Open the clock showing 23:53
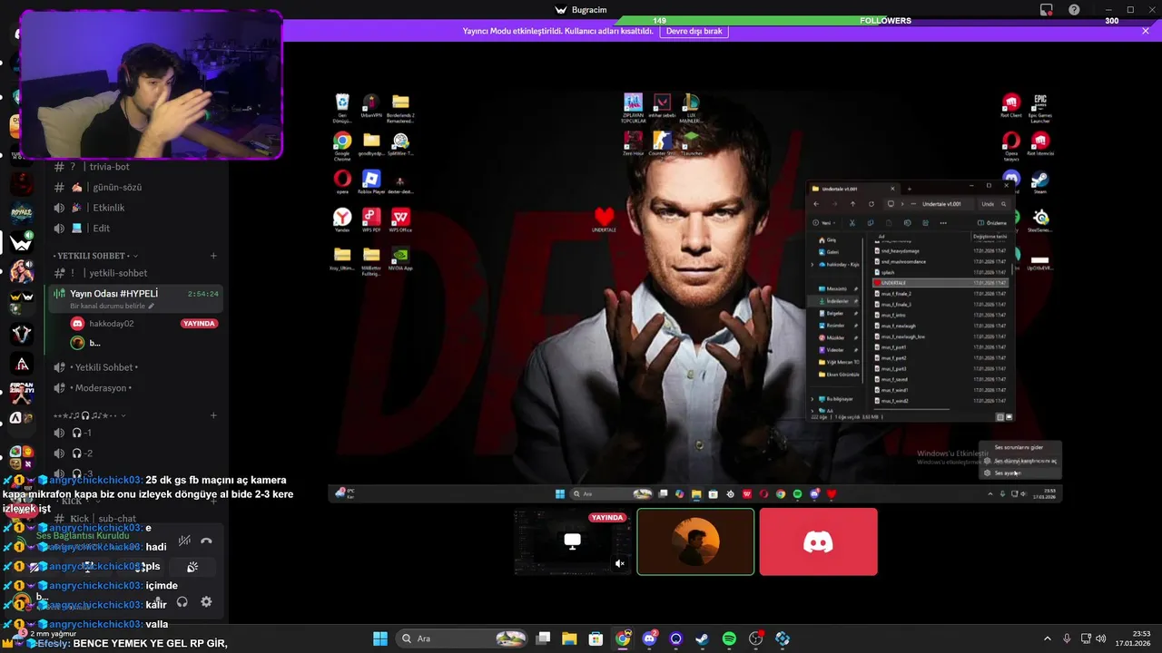 coord(1135,638)
